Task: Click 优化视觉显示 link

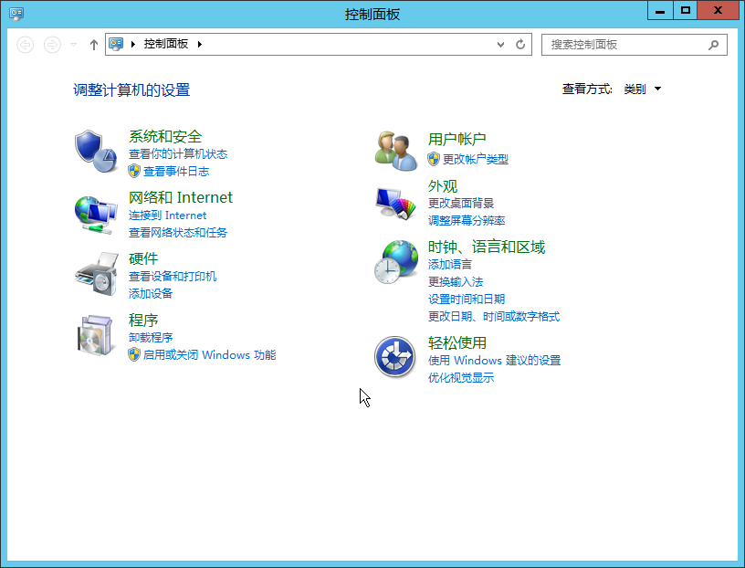Action: (x=461, y=377)
